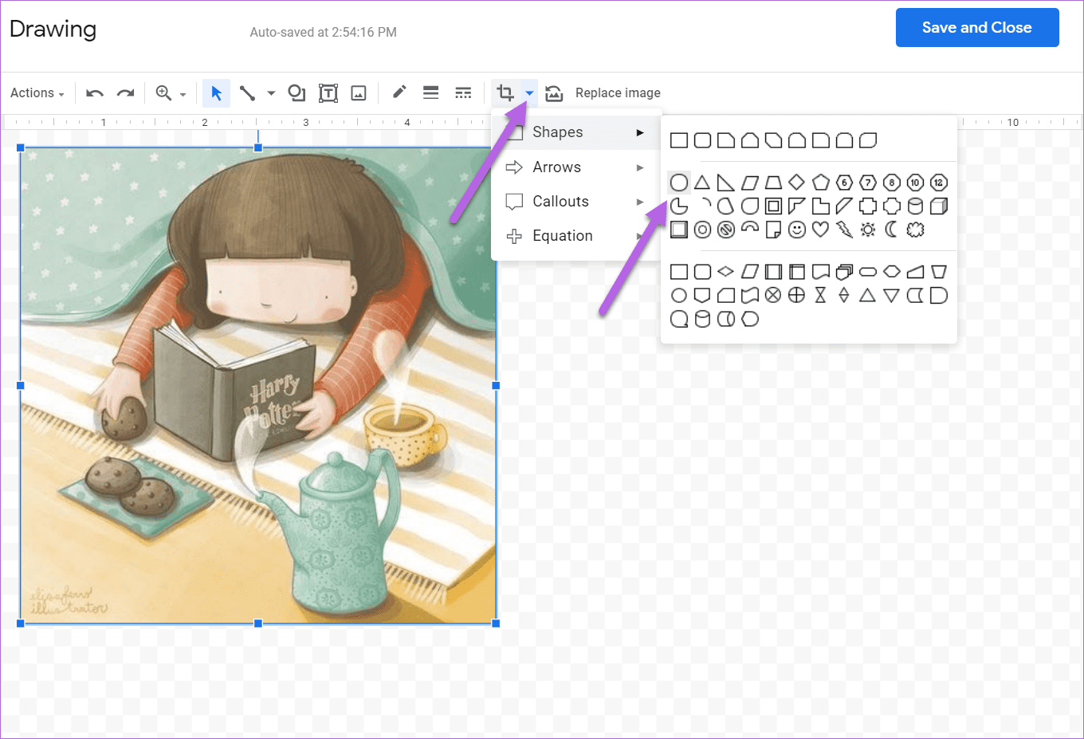Open the Callouts menu entry

click(x=576, y=202)
